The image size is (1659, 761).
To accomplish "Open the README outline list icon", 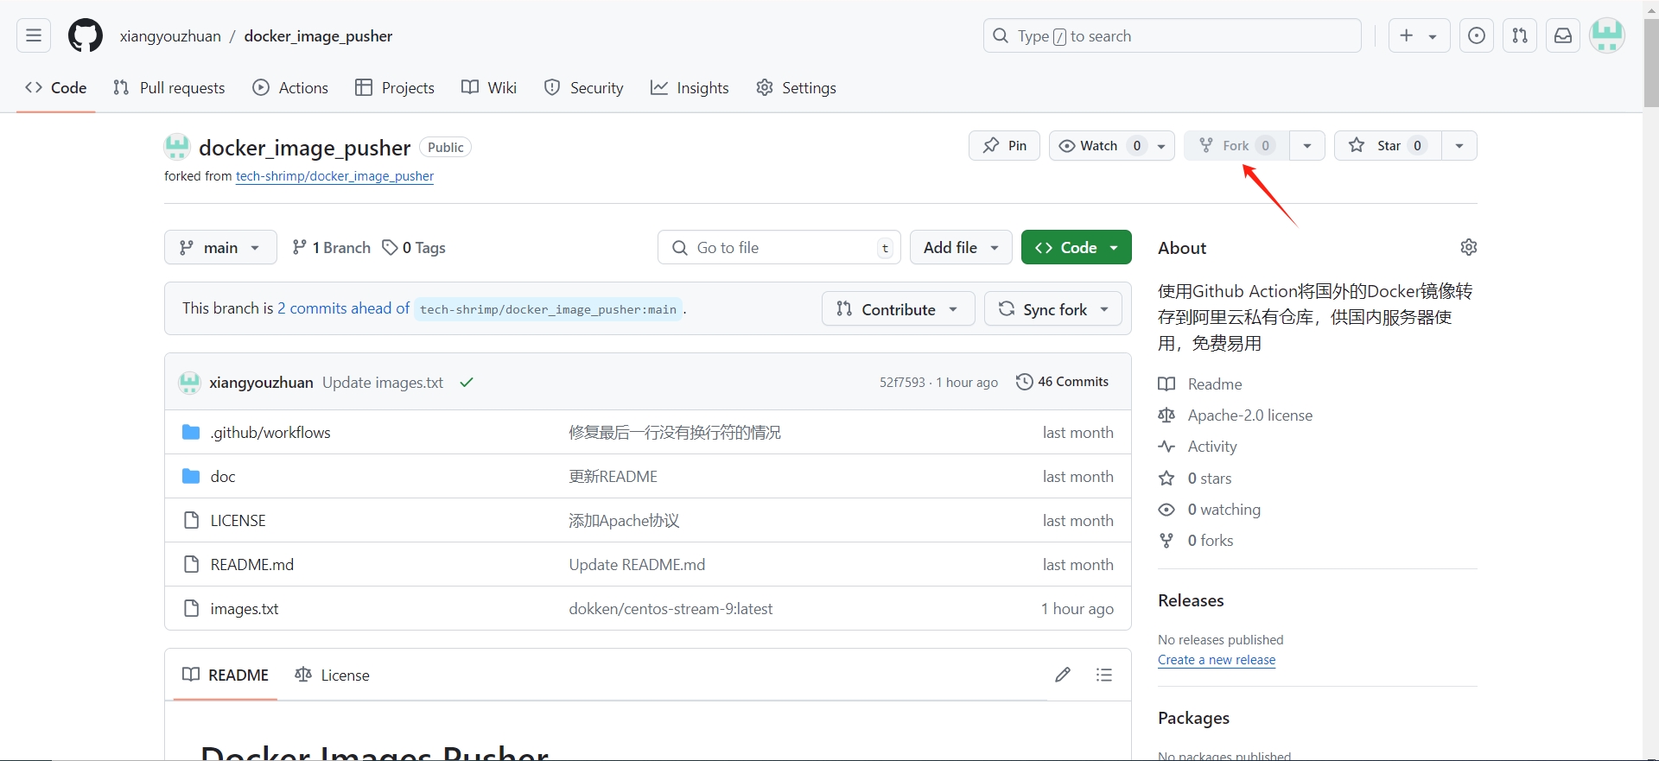I will pyautogui.click(x=1103, y=675).
